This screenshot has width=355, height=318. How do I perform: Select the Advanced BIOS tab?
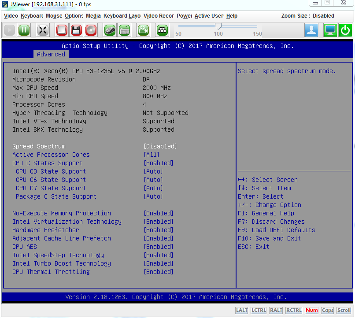click(x=51, y=54)
